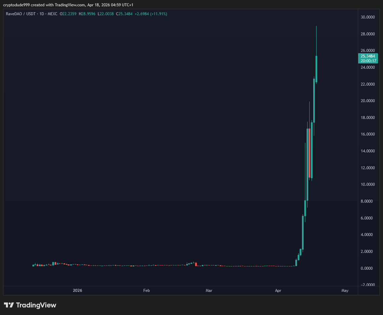The width and height of the screenshot is (383, 315).
Task: Click the 12.0000 price axis label
Action: point(367,168)
